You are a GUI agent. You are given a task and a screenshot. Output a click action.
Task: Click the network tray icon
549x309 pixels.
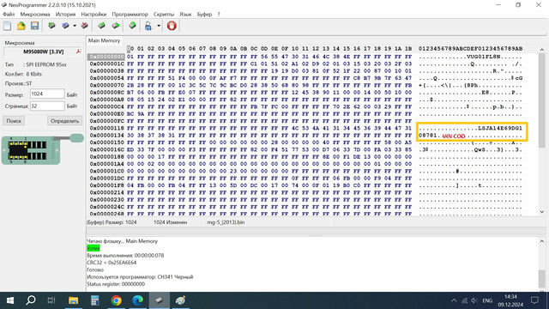pos(464,300)
